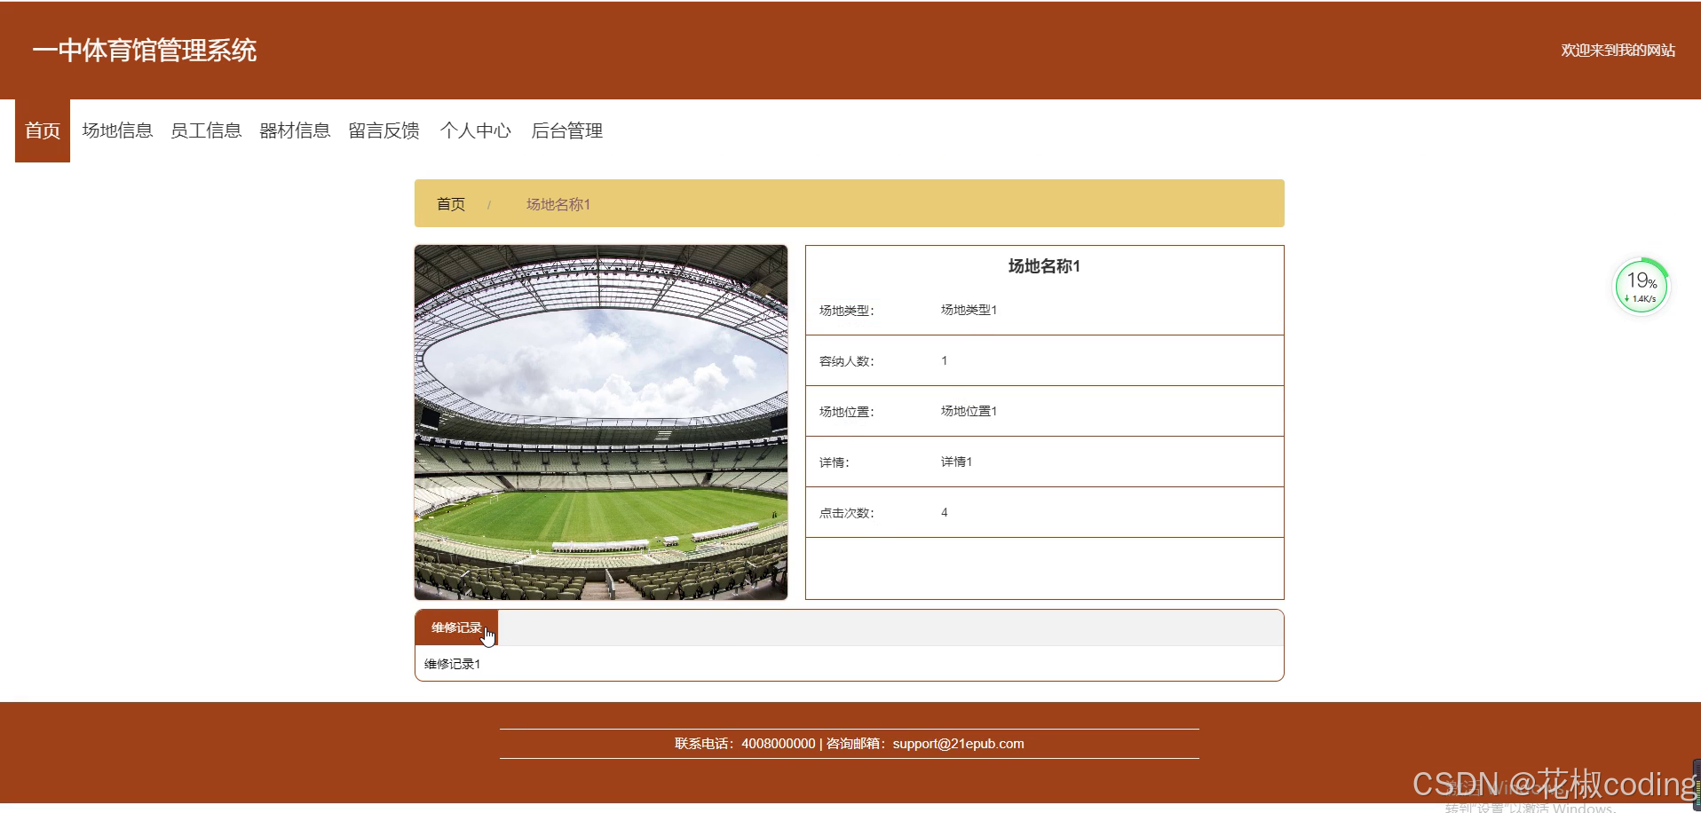Click the 详情： label
1701x813 pixels.
pos(835,462)
